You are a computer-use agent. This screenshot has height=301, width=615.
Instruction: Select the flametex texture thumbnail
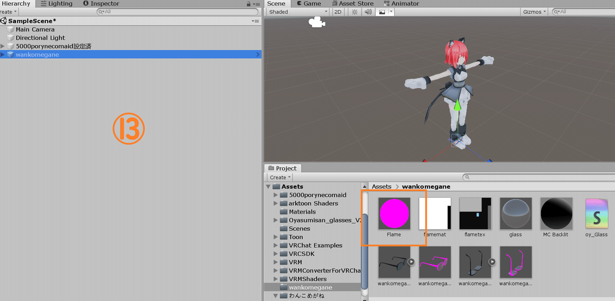tap(475, 214)
